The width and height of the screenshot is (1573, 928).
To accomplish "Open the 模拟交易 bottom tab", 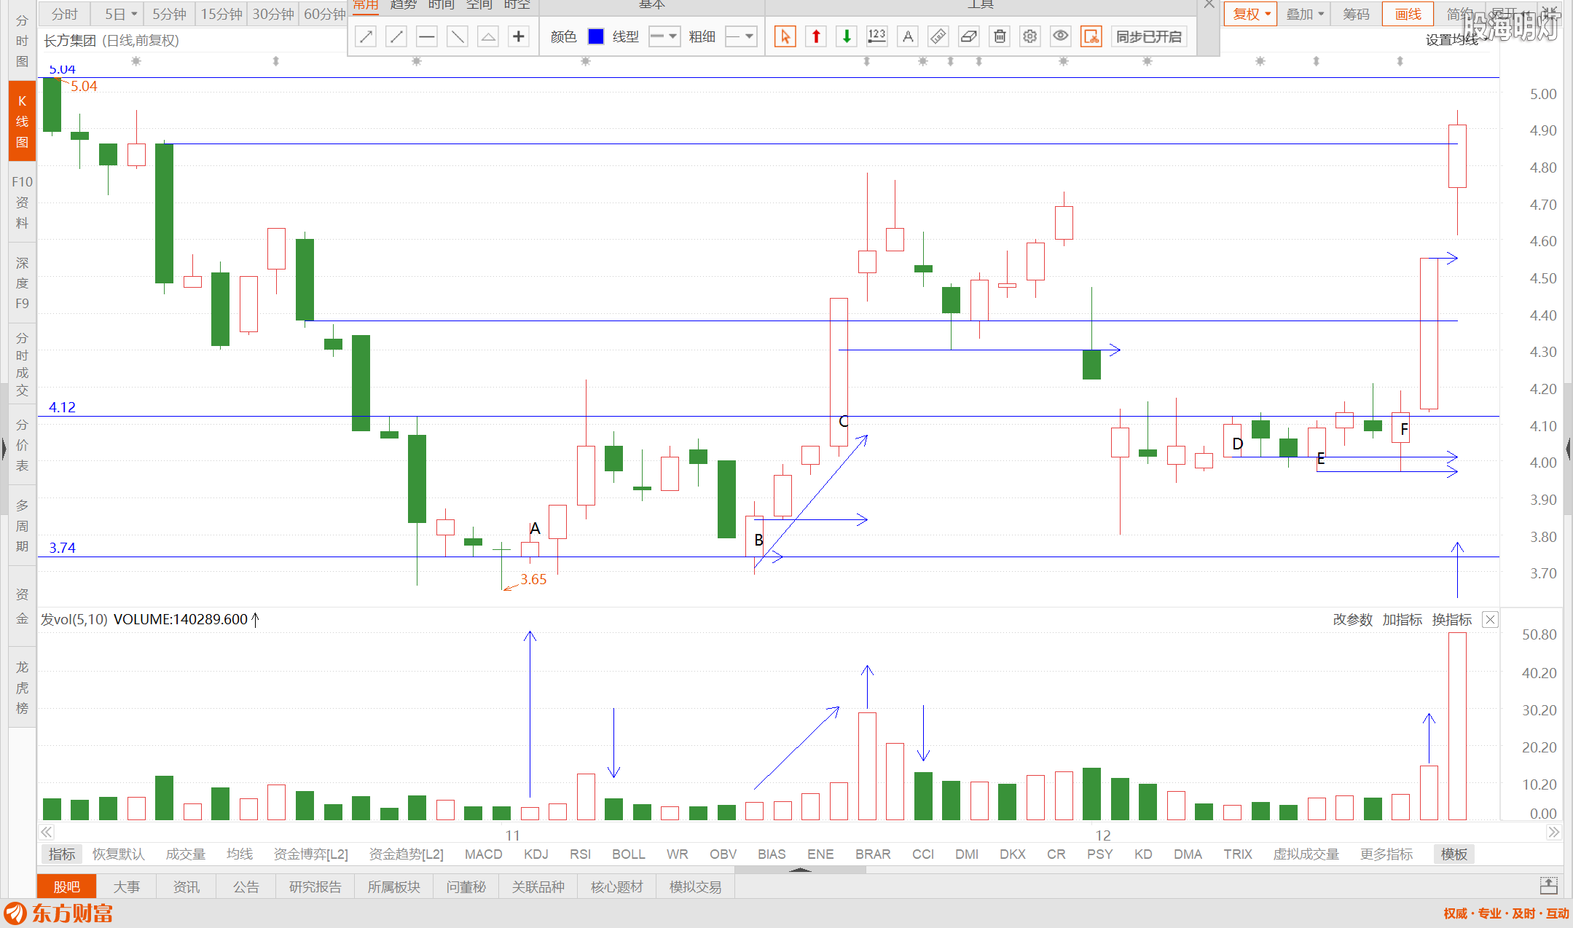I will tap(695, 886).
